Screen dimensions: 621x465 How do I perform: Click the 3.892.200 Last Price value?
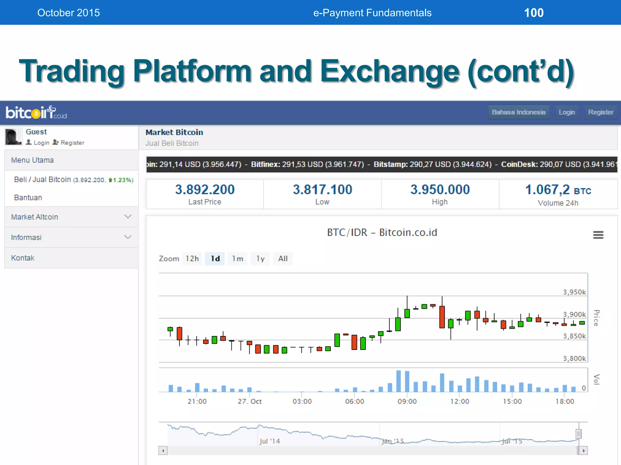coord(205,190)
